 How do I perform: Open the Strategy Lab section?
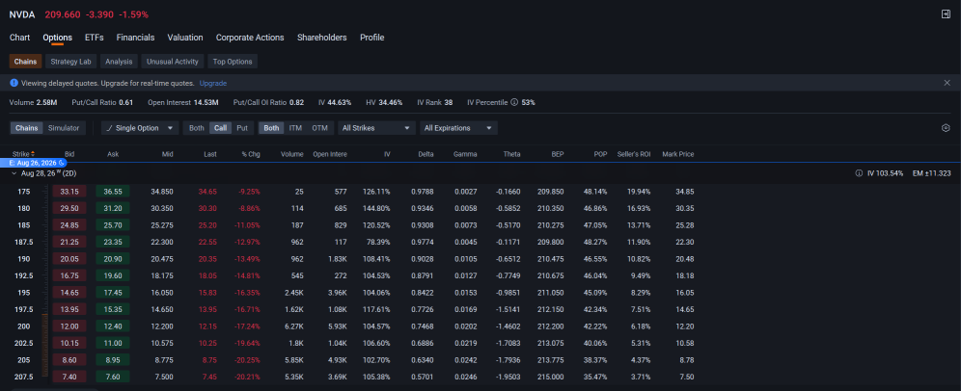(x=70, y=62)
